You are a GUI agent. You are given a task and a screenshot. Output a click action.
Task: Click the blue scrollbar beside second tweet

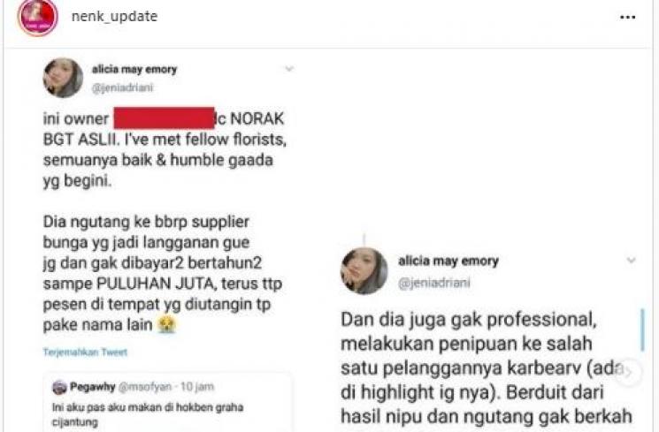pyautogui.click(x=642, y=330)
